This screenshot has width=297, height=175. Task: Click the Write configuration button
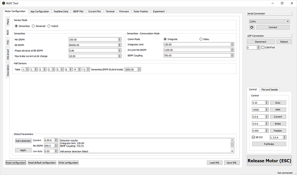pyautogui.click(x=68, y=163)
